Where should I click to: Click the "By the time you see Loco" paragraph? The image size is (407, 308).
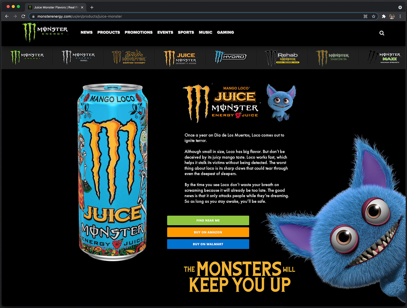coord(237,193)
